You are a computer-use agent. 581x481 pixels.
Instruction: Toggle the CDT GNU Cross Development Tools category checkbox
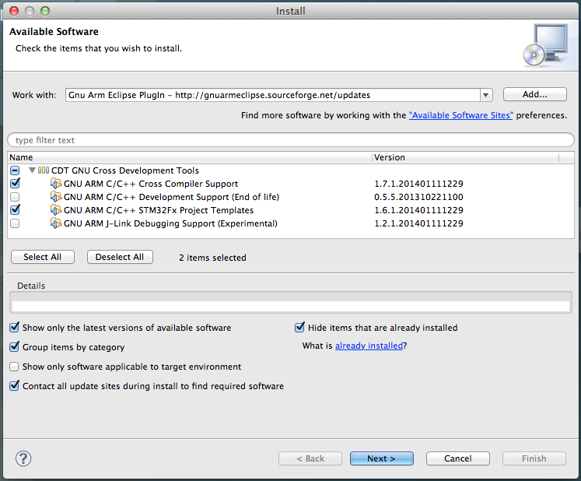click(x=15, y=170)
